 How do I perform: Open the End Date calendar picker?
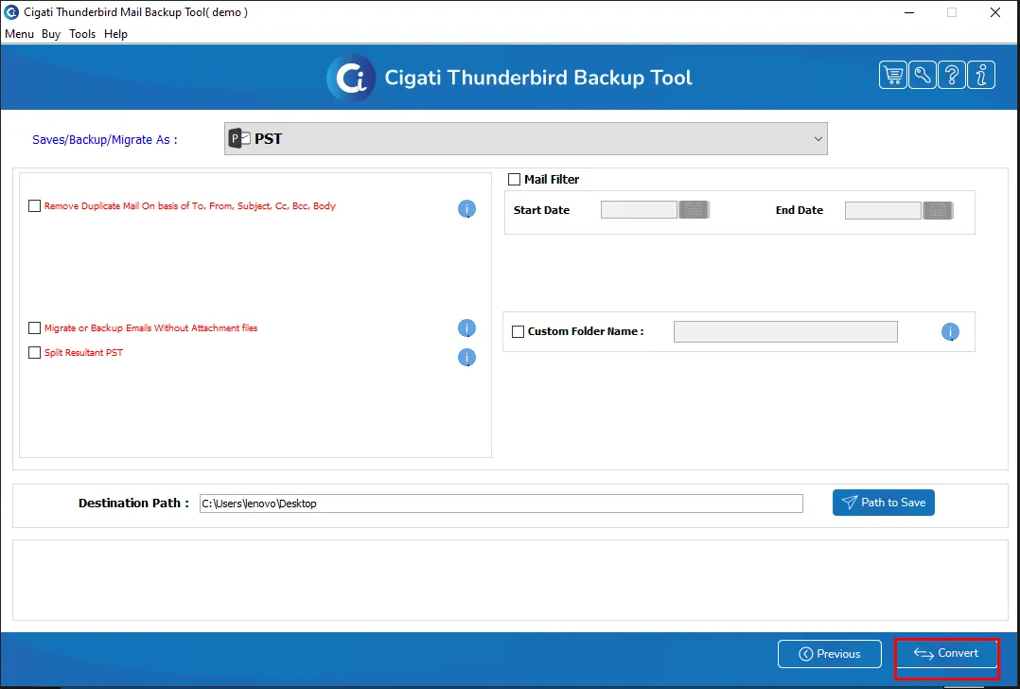[938, 210]
